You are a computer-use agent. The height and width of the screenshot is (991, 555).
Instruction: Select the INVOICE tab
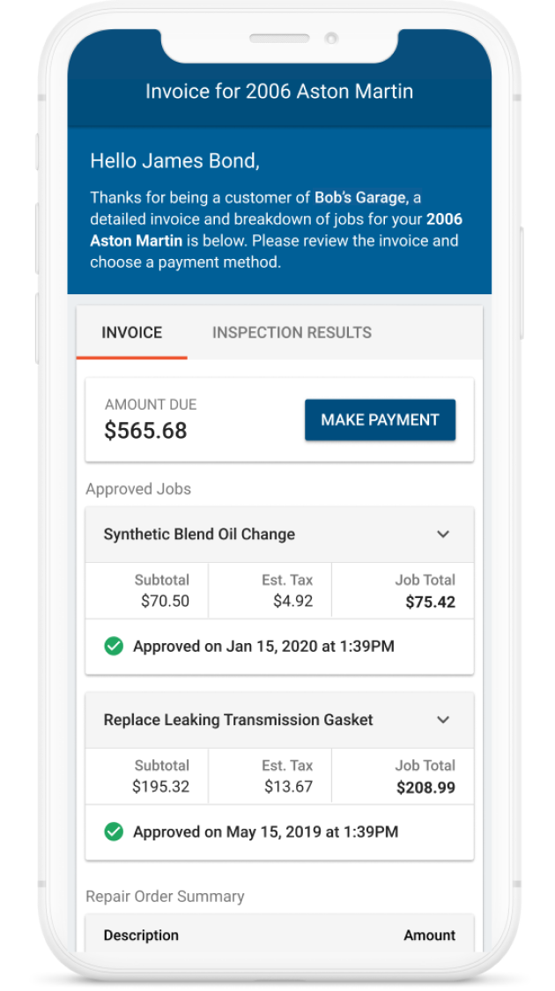[x=130, y=332]
